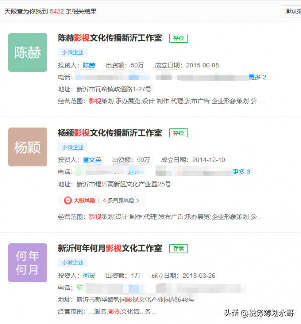The image size is (301, 324).
Task: Click 小微企业 tag under 陈赫 studio
Action: [73, 52]
